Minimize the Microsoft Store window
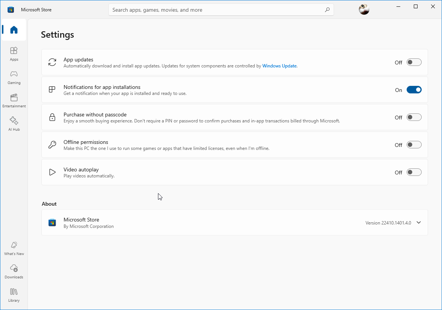442x310 pixels. [398, 6]
